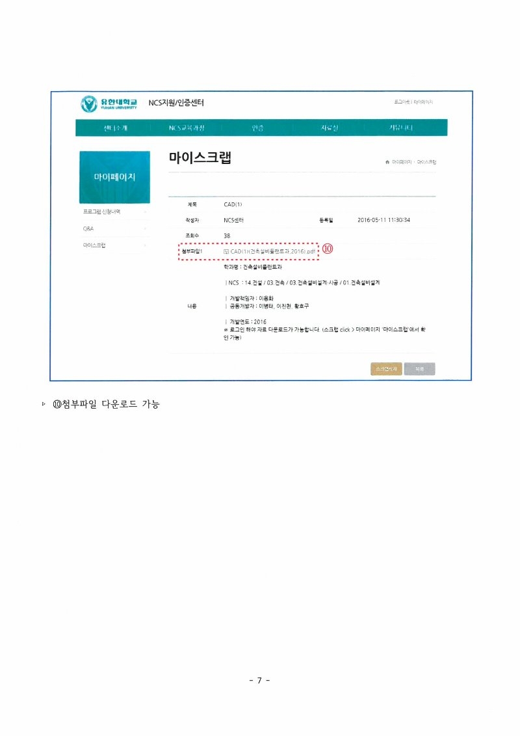Viewport: 520px width, 736px height.
Task: Click the home icon in breadcrumb
Action: click(387, 162)
